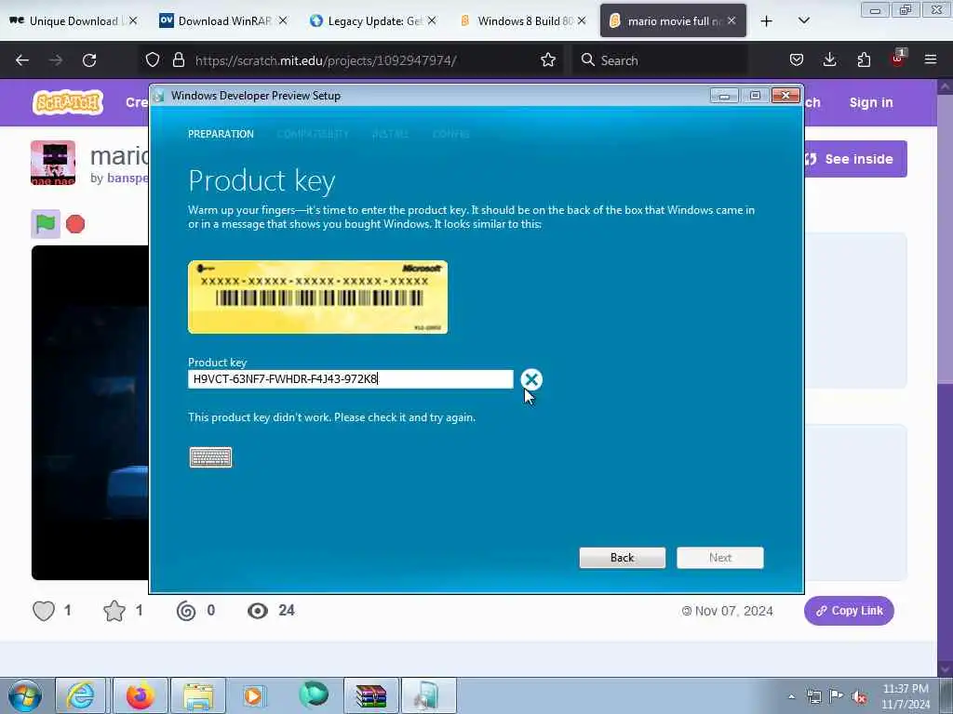Image resolution: width=953 pixels, height=714 pixels.
Task: Click the Firefox Search box
Action: [x=660, y=60]
